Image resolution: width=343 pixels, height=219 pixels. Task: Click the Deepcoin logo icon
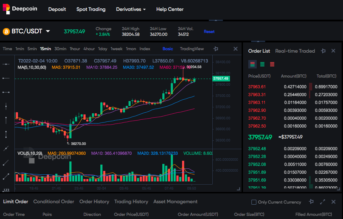coord(6,9)
